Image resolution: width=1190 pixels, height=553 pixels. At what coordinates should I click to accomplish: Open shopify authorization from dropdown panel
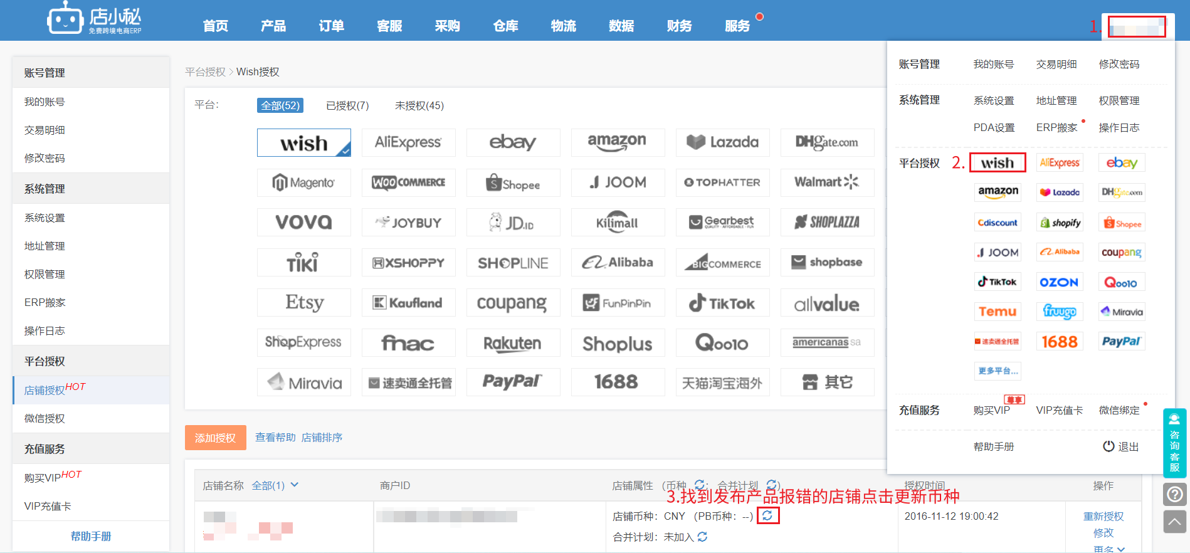coord(1060,223)
